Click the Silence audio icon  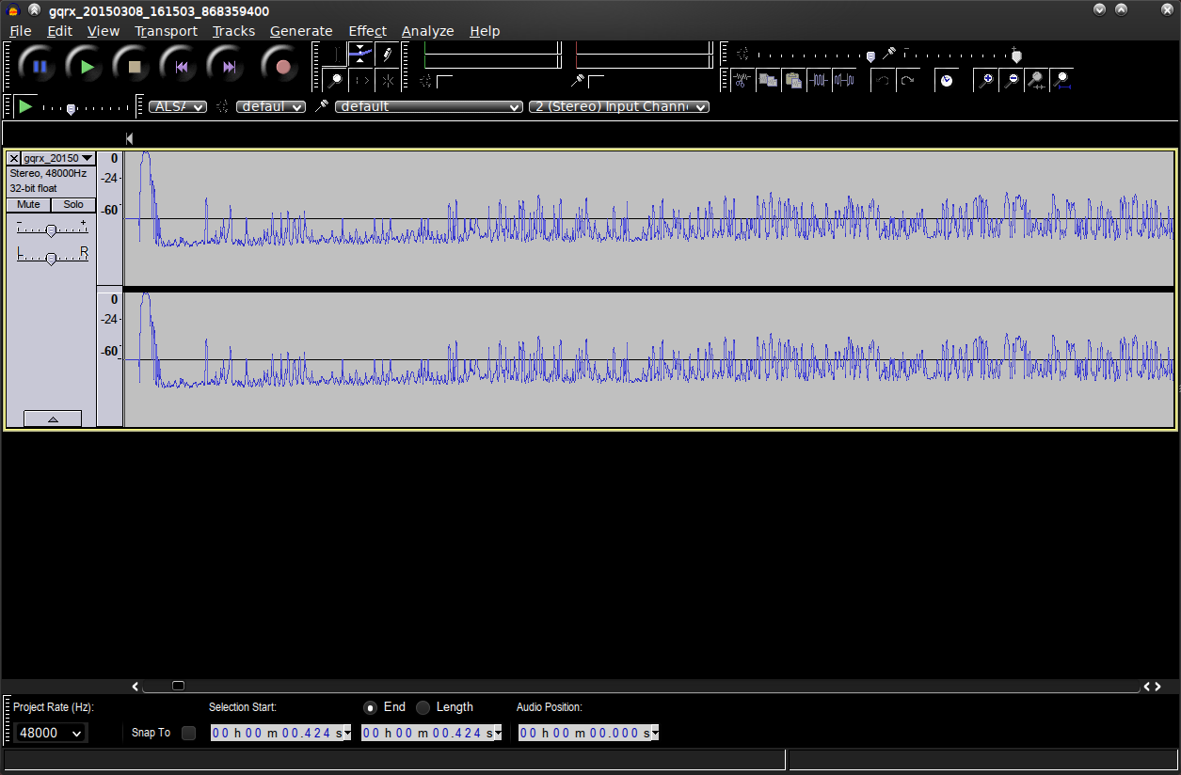point(844,80)
